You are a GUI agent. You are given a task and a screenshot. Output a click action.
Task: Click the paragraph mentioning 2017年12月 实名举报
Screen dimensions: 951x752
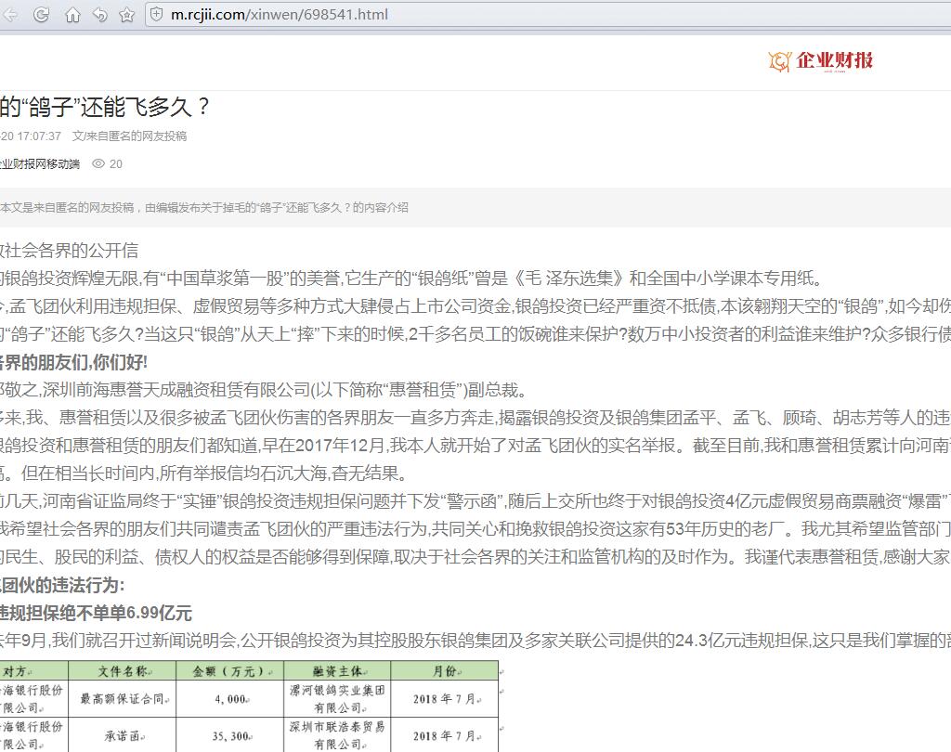[x=475, y=446]
